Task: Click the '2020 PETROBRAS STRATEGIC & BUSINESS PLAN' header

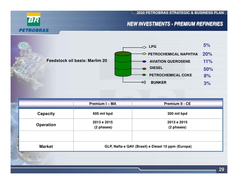Action: [x=180, y=13]
